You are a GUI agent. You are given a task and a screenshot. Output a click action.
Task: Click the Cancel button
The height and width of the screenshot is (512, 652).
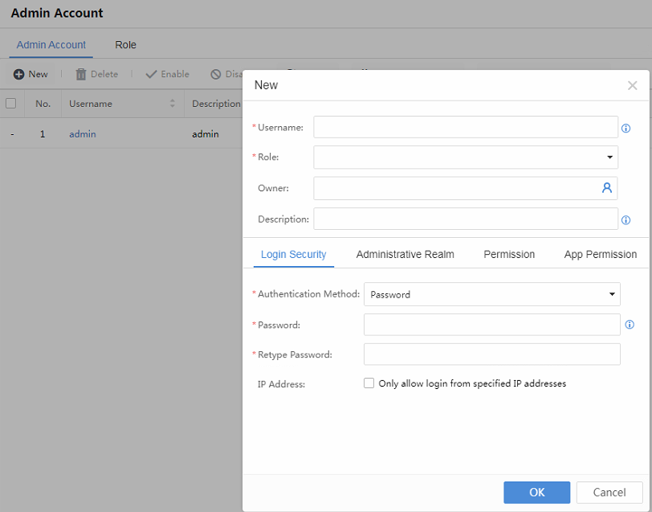pyautogui.click(x=609, y=492)
